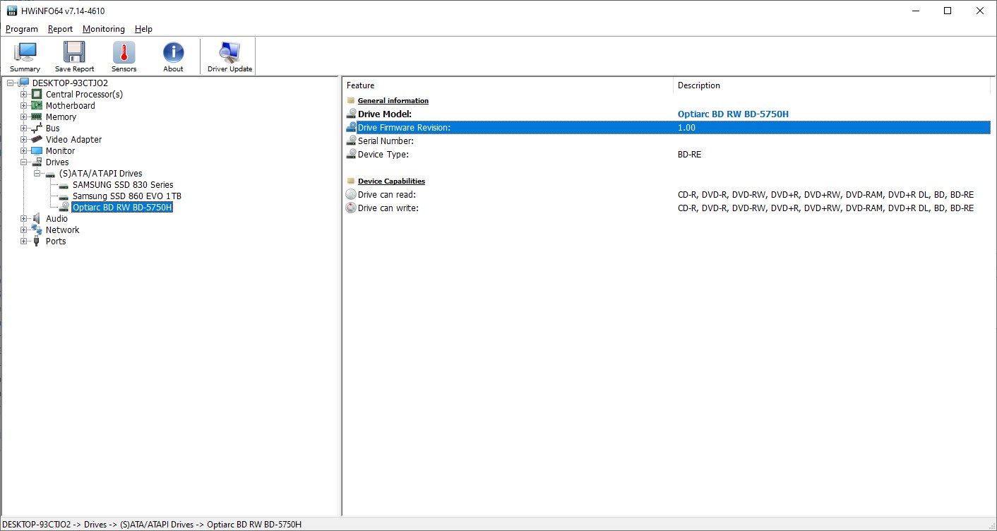Select the Samsung SSD 860 EVO 1TB entry
The image size is (997, 531).
tap(127, 196)
